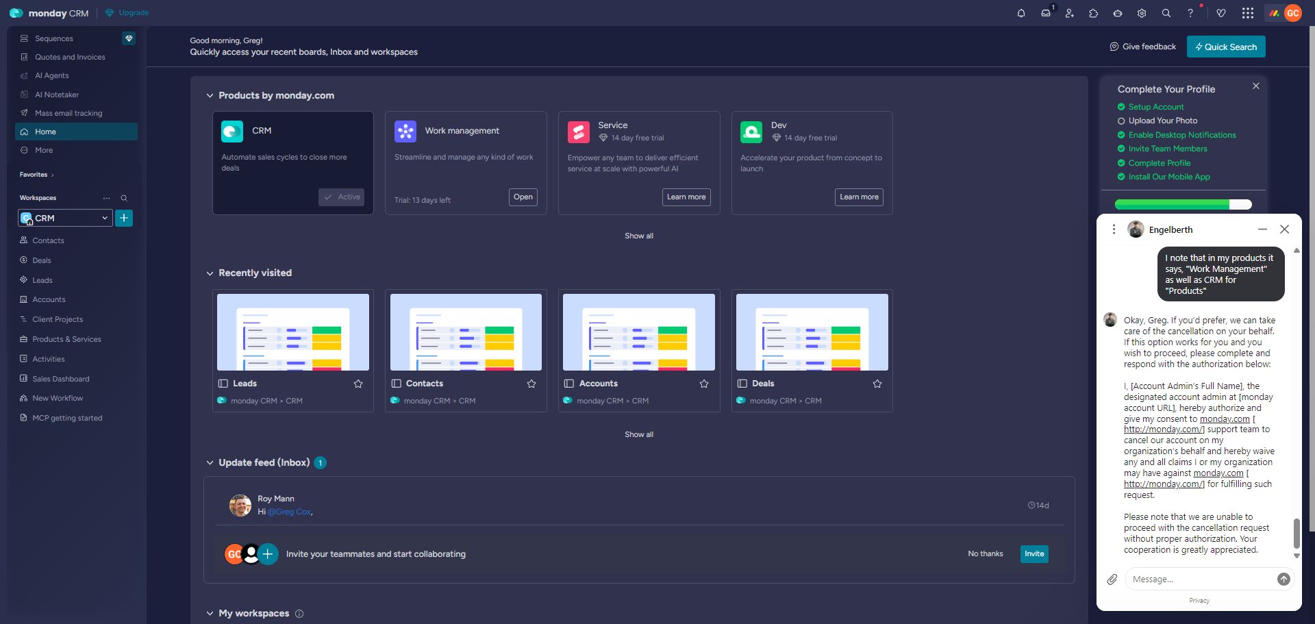Click the attach file paperclip in chat
Viewport: 1315px width, 624px height.
(1112, 579)
